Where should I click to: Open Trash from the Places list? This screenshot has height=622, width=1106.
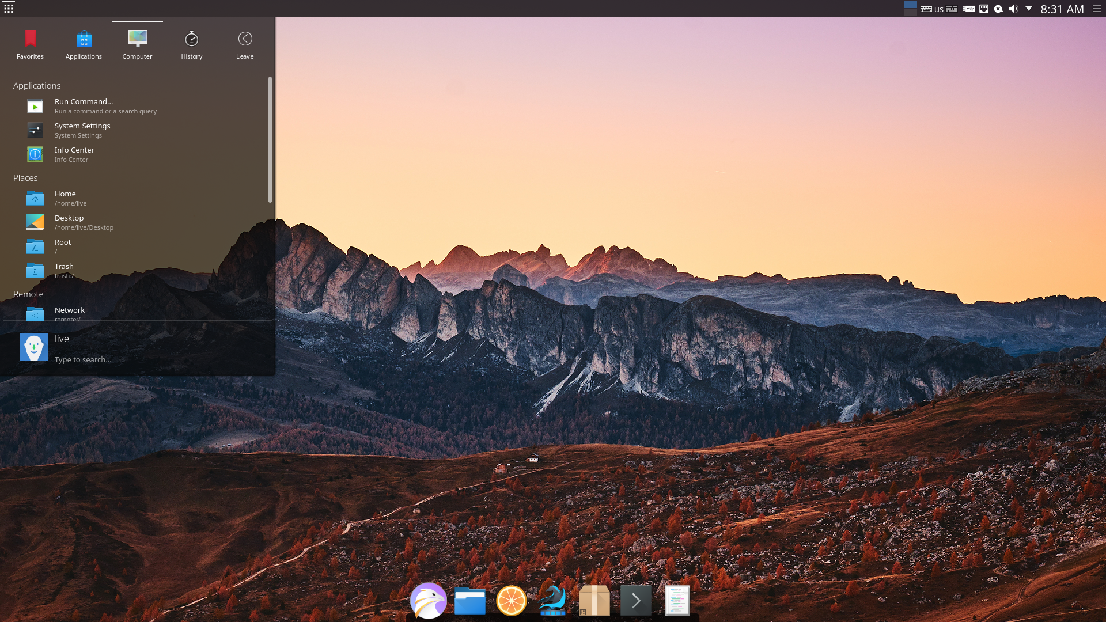pos(63,270)
